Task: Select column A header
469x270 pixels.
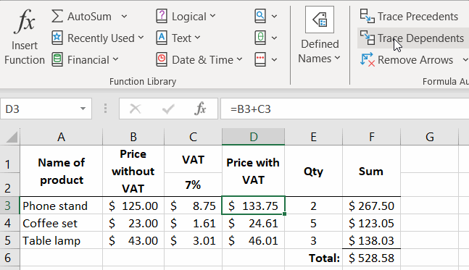Action: 62,137
